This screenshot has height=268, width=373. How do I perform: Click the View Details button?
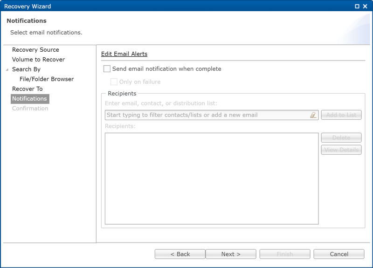pos(341,150)
